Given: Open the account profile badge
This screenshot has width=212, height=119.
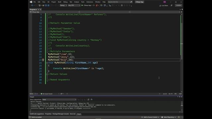Looking at the screenshot, I should pos(165,2).
